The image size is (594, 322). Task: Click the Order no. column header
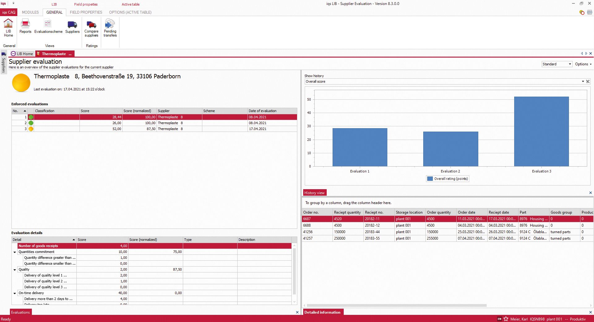point(317,212)
